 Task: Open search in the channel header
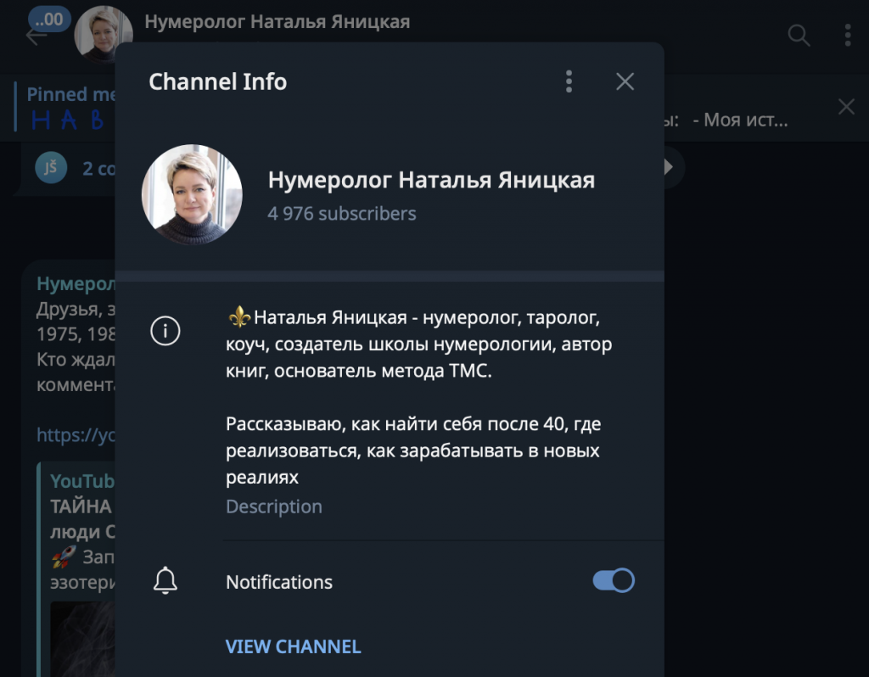click(x=799, y=35)
